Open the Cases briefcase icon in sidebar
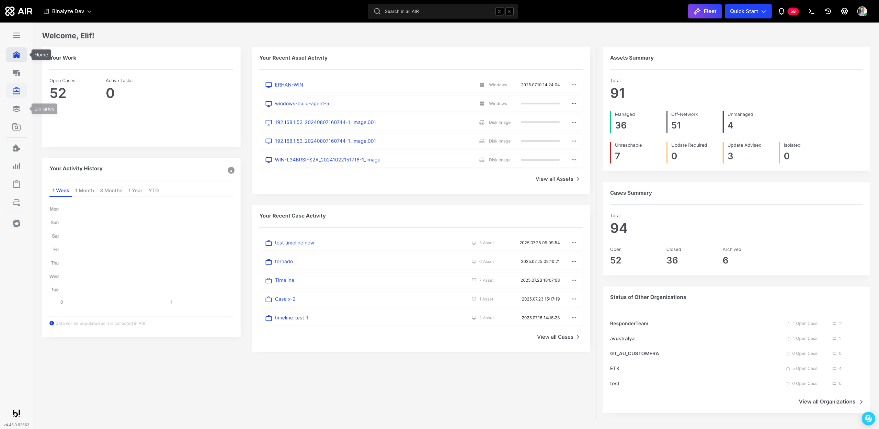 (x=16, y=91)
